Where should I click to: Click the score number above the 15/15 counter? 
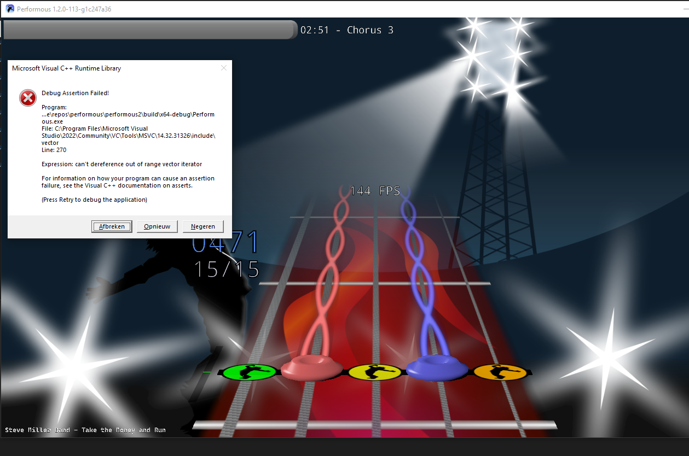225,242
